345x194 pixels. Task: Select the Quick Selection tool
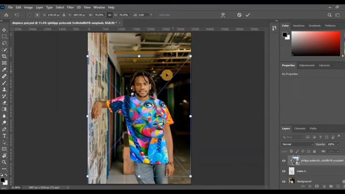point(4,50)
